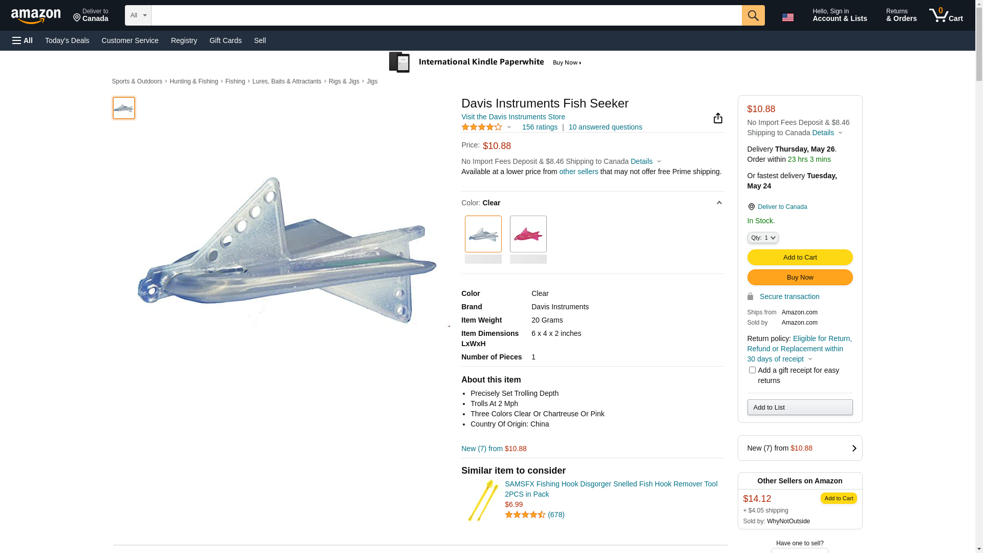Select the Clear color swatch

coord(483,234)
